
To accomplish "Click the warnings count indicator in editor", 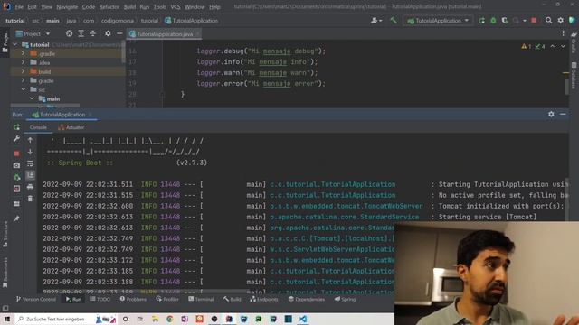I will tap(527, 46).
